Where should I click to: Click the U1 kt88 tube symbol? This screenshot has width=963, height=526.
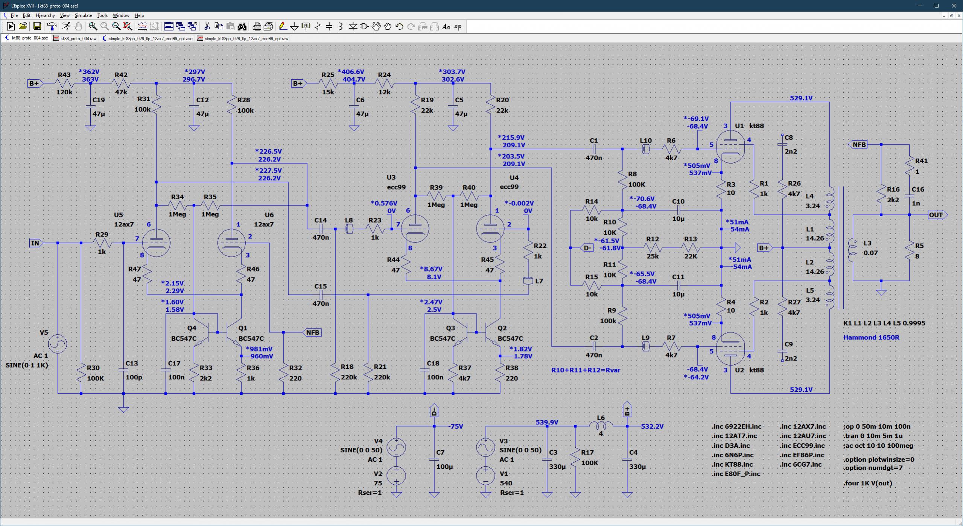pos(730,147)
